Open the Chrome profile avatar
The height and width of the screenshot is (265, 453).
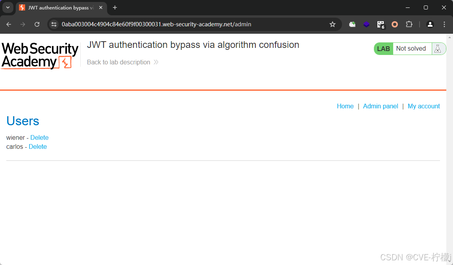pyautogui.click(x=430, y=24)
